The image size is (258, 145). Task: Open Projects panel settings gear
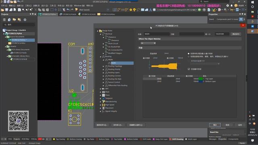[25, 20]
